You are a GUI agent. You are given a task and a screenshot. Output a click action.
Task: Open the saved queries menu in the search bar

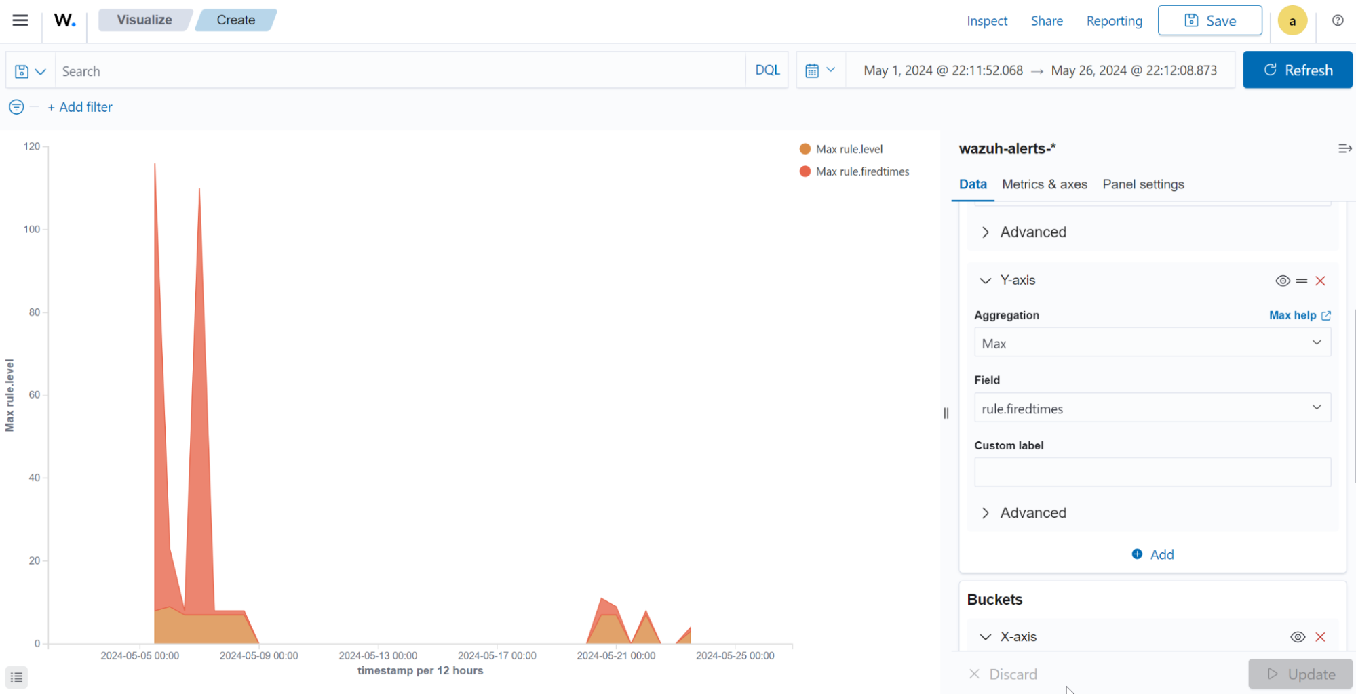[x=30, y=70]
